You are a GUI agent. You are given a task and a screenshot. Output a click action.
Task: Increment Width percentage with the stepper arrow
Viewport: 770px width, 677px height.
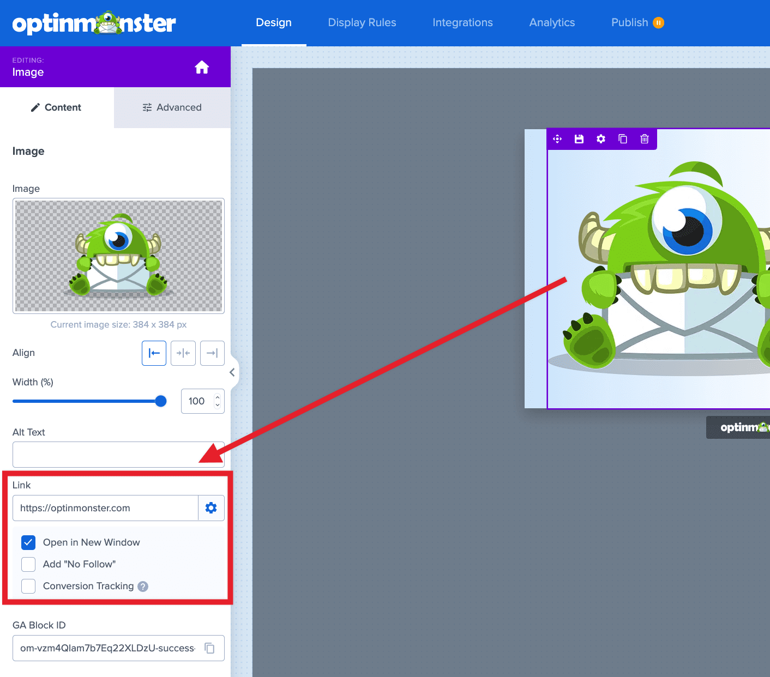pyautogui.click(x=216, y=397)
